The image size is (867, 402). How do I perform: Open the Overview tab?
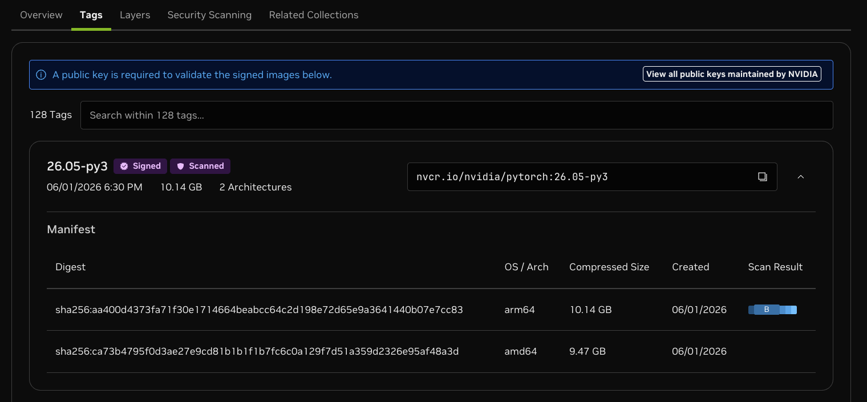[x=41, y=15]
